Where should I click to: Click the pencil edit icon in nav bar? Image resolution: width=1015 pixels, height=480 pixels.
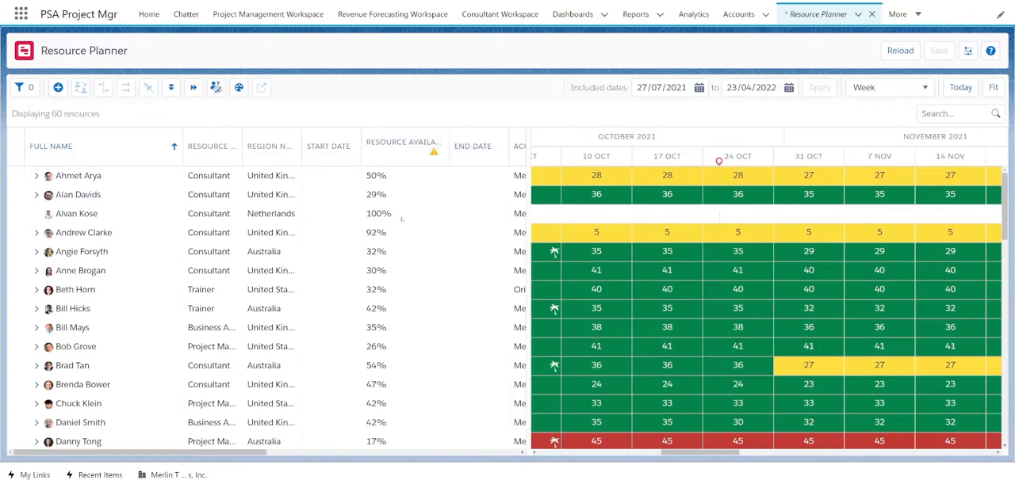point(1001,14)
